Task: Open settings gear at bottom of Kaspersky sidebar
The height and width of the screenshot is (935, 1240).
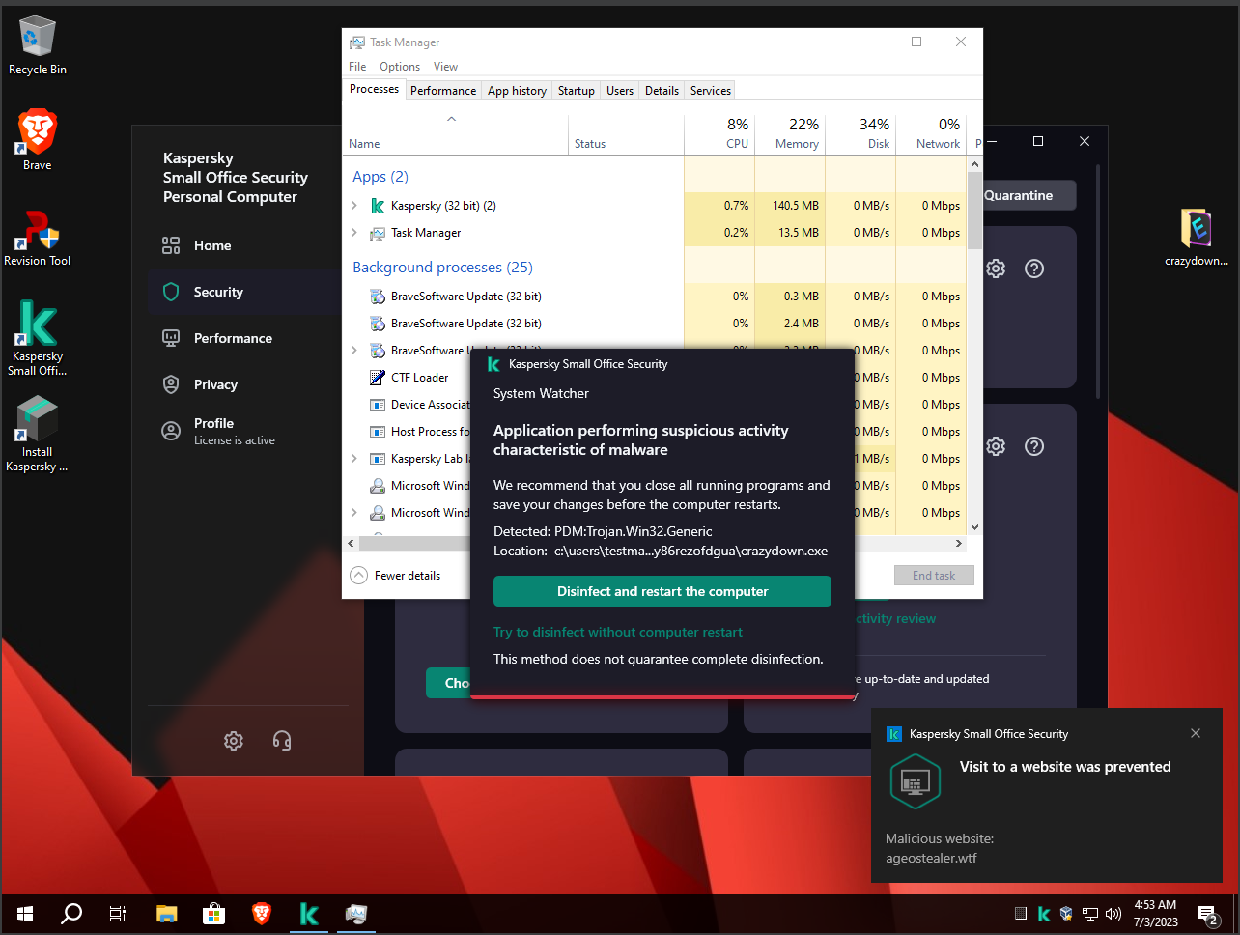Action: 234,741
